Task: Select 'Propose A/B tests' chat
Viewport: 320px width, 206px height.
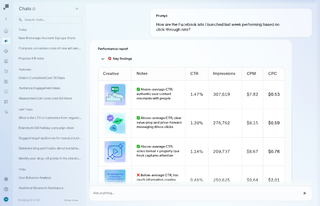Action: pyautogui.click(x=31, y=58)
